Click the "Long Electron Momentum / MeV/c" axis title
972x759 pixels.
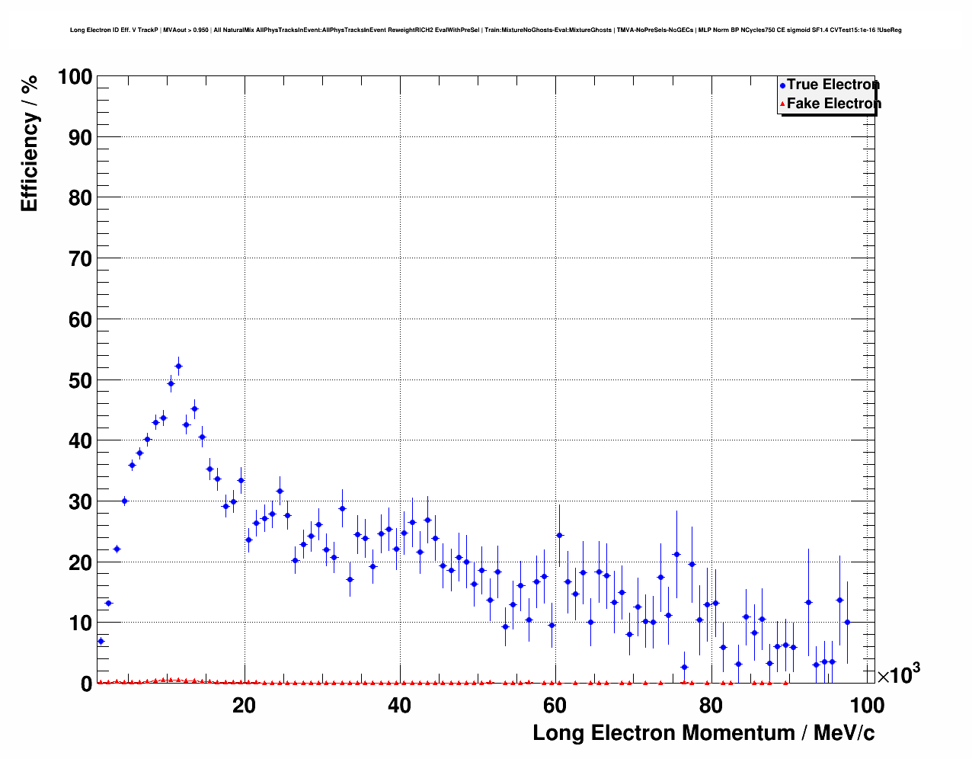point(703,732)
